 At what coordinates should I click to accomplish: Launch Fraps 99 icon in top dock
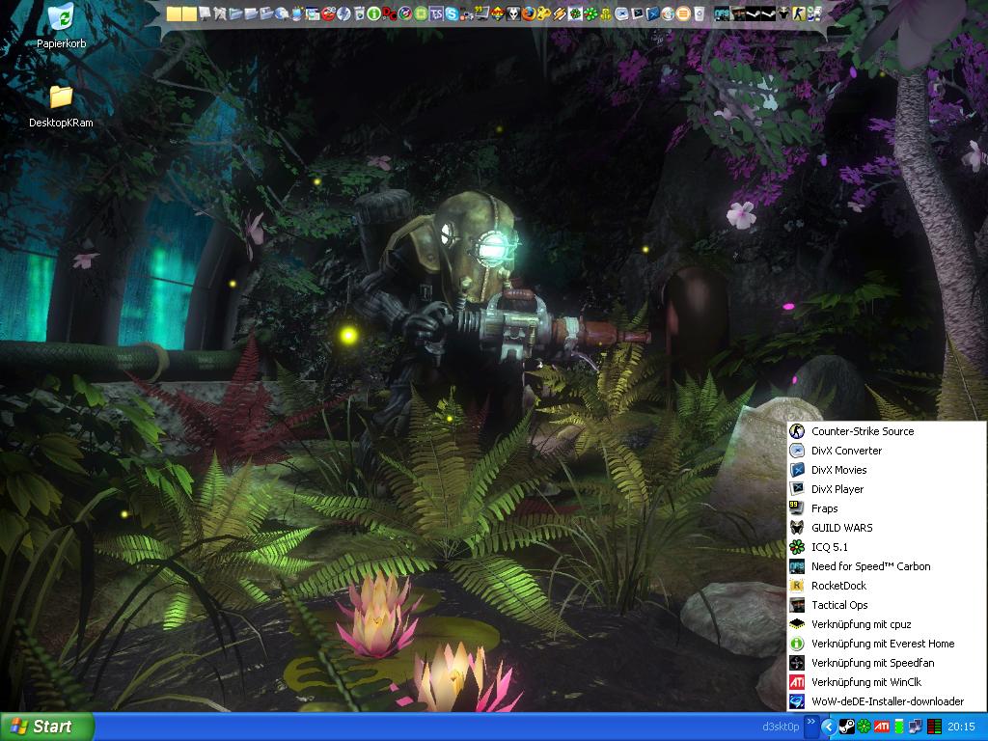click(482, 14)
